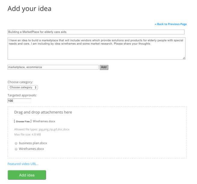Select the business plan.docx radio button
This screenshot has height=184, width=197.
coord(16,143)
